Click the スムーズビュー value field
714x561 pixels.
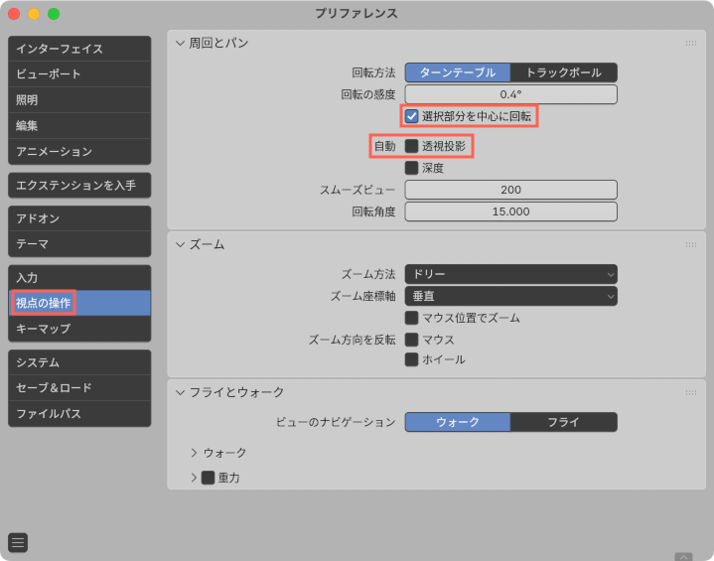[x=510, y=190]
